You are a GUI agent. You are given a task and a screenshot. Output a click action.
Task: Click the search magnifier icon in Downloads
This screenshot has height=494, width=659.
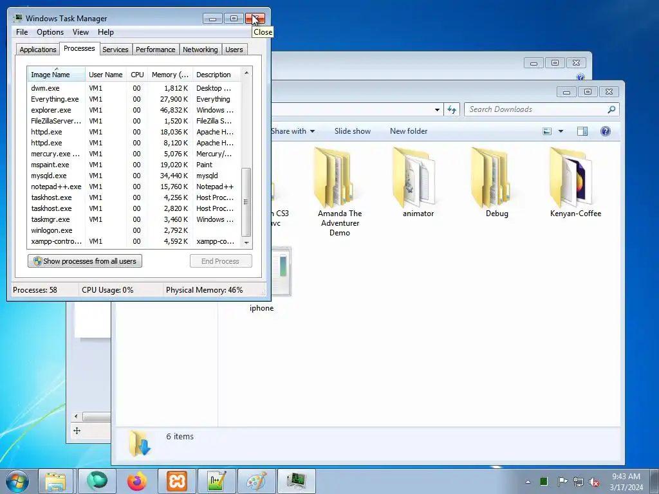(x=611, y=109)
